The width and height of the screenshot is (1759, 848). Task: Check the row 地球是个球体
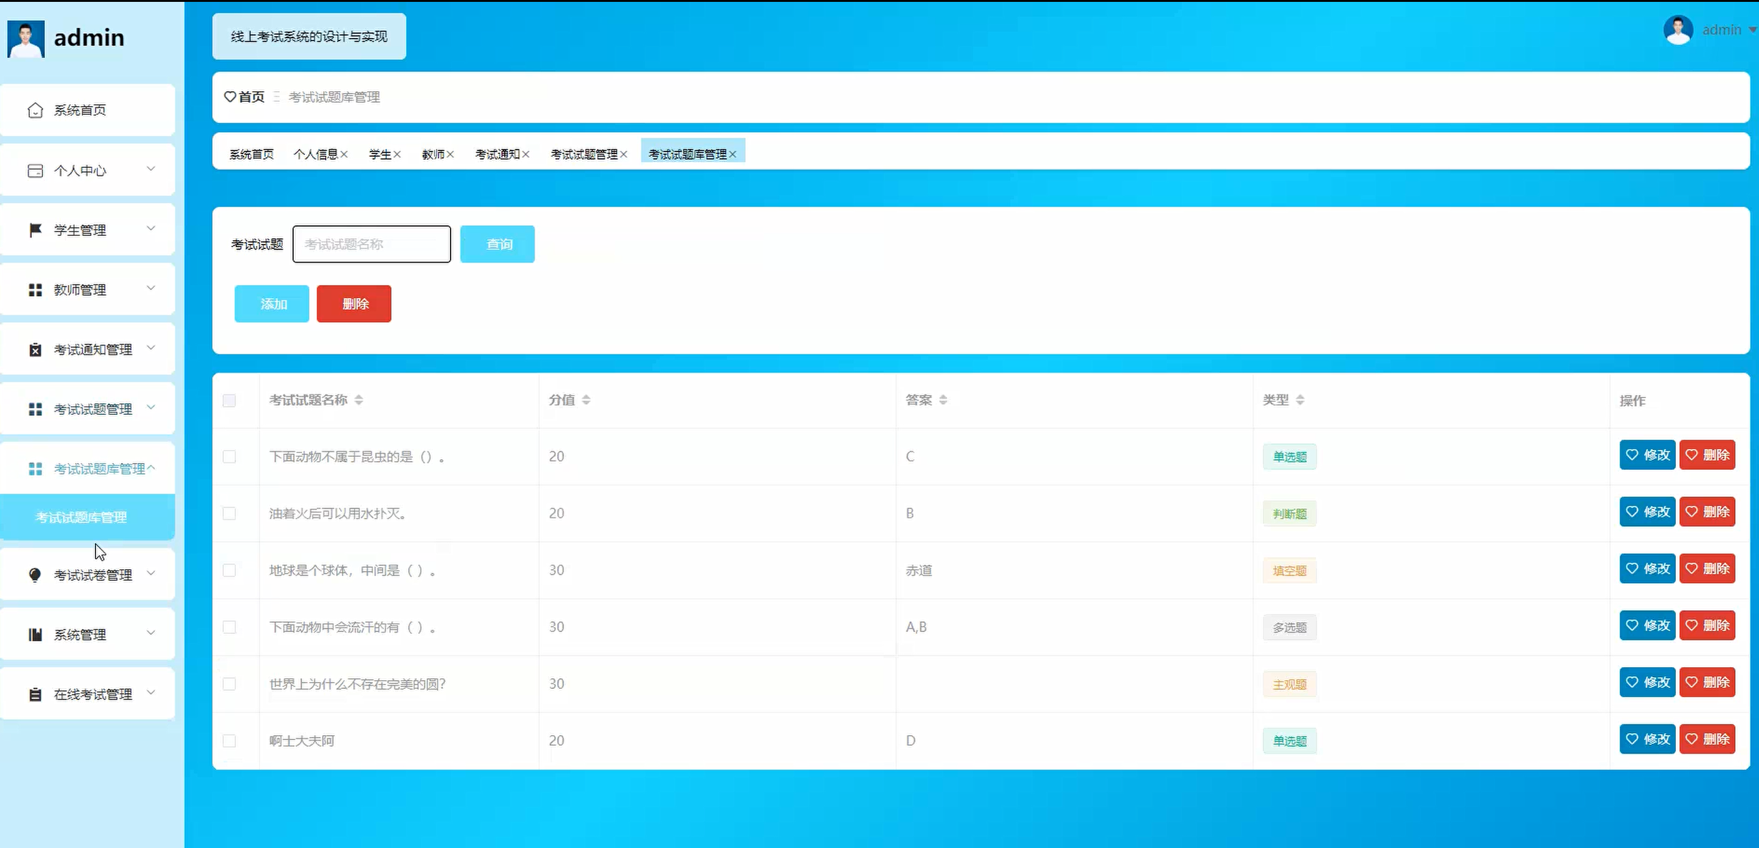(230, 570)
